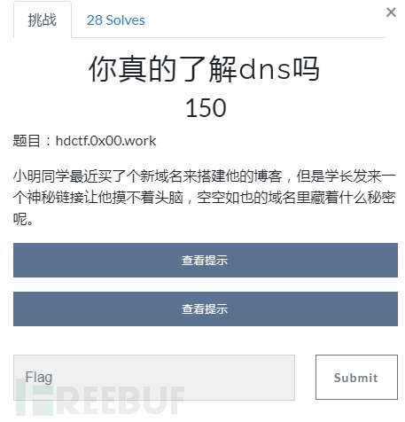Switch to the 挑战 tab
405x422 pixels.
(43, 20)
